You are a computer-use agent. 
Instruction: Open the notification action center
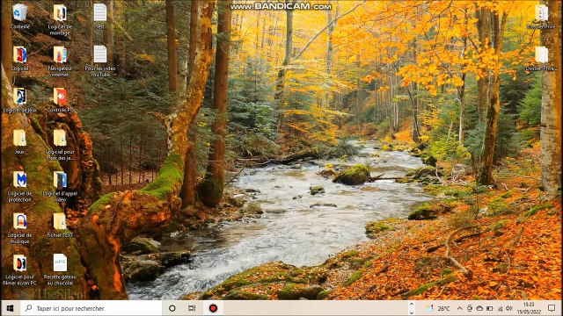[x=552, y=308]
